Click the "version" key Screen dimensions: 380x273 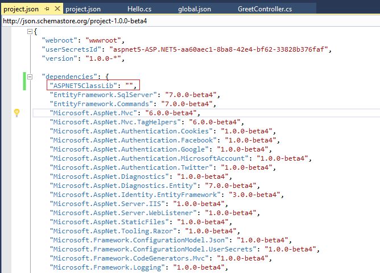click(59, 58)
